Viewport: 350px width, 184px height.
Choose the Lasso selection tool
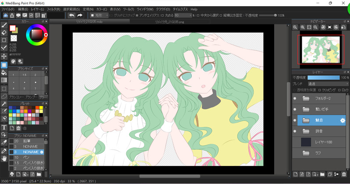[4, 96]
